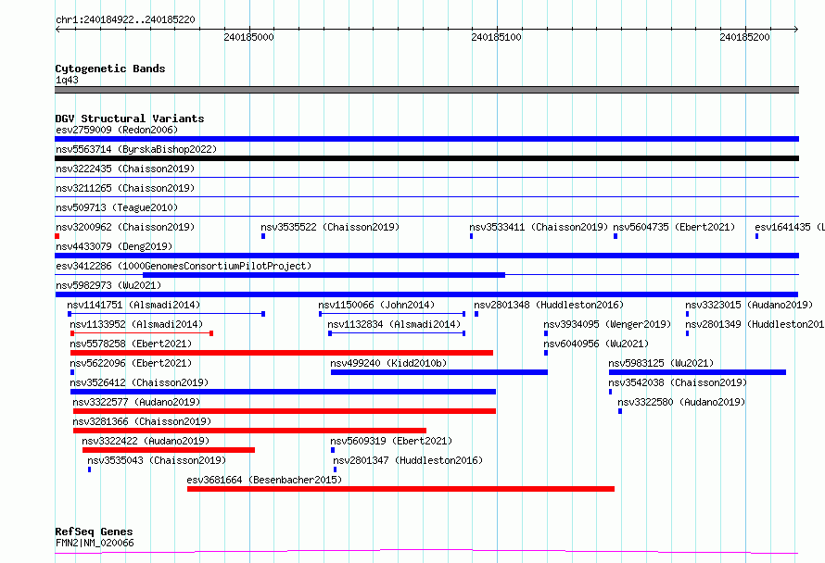Select nsv5609319 (Ebert2021) label
This screenshot has height=563, width=825.
[x=391, y=441]
